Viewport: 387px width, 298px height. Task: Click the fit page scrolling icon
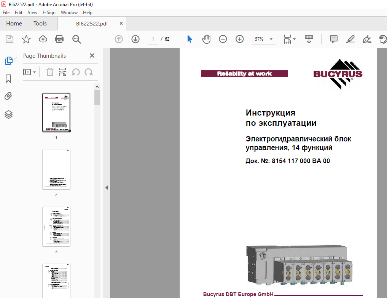pyautogui.click(x=288, y=39)
